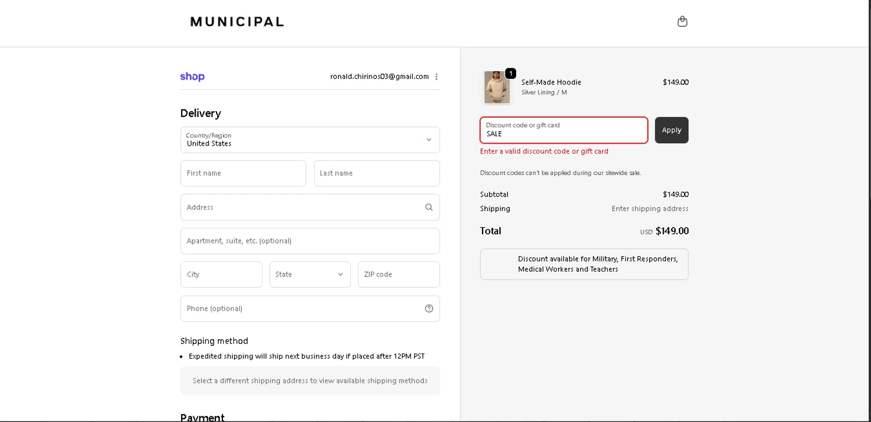This screenshot has height=422, width=871.
Task: Click the address search magnifier icon
Action: [x=429, y=207]
